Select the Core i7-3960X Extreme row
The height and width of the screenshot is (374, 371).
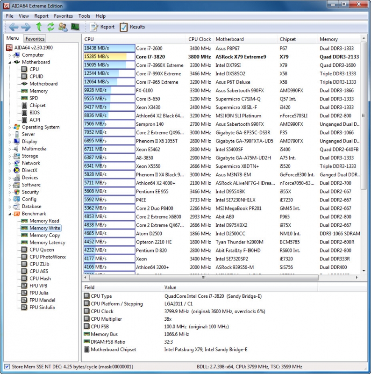(222, 65)
